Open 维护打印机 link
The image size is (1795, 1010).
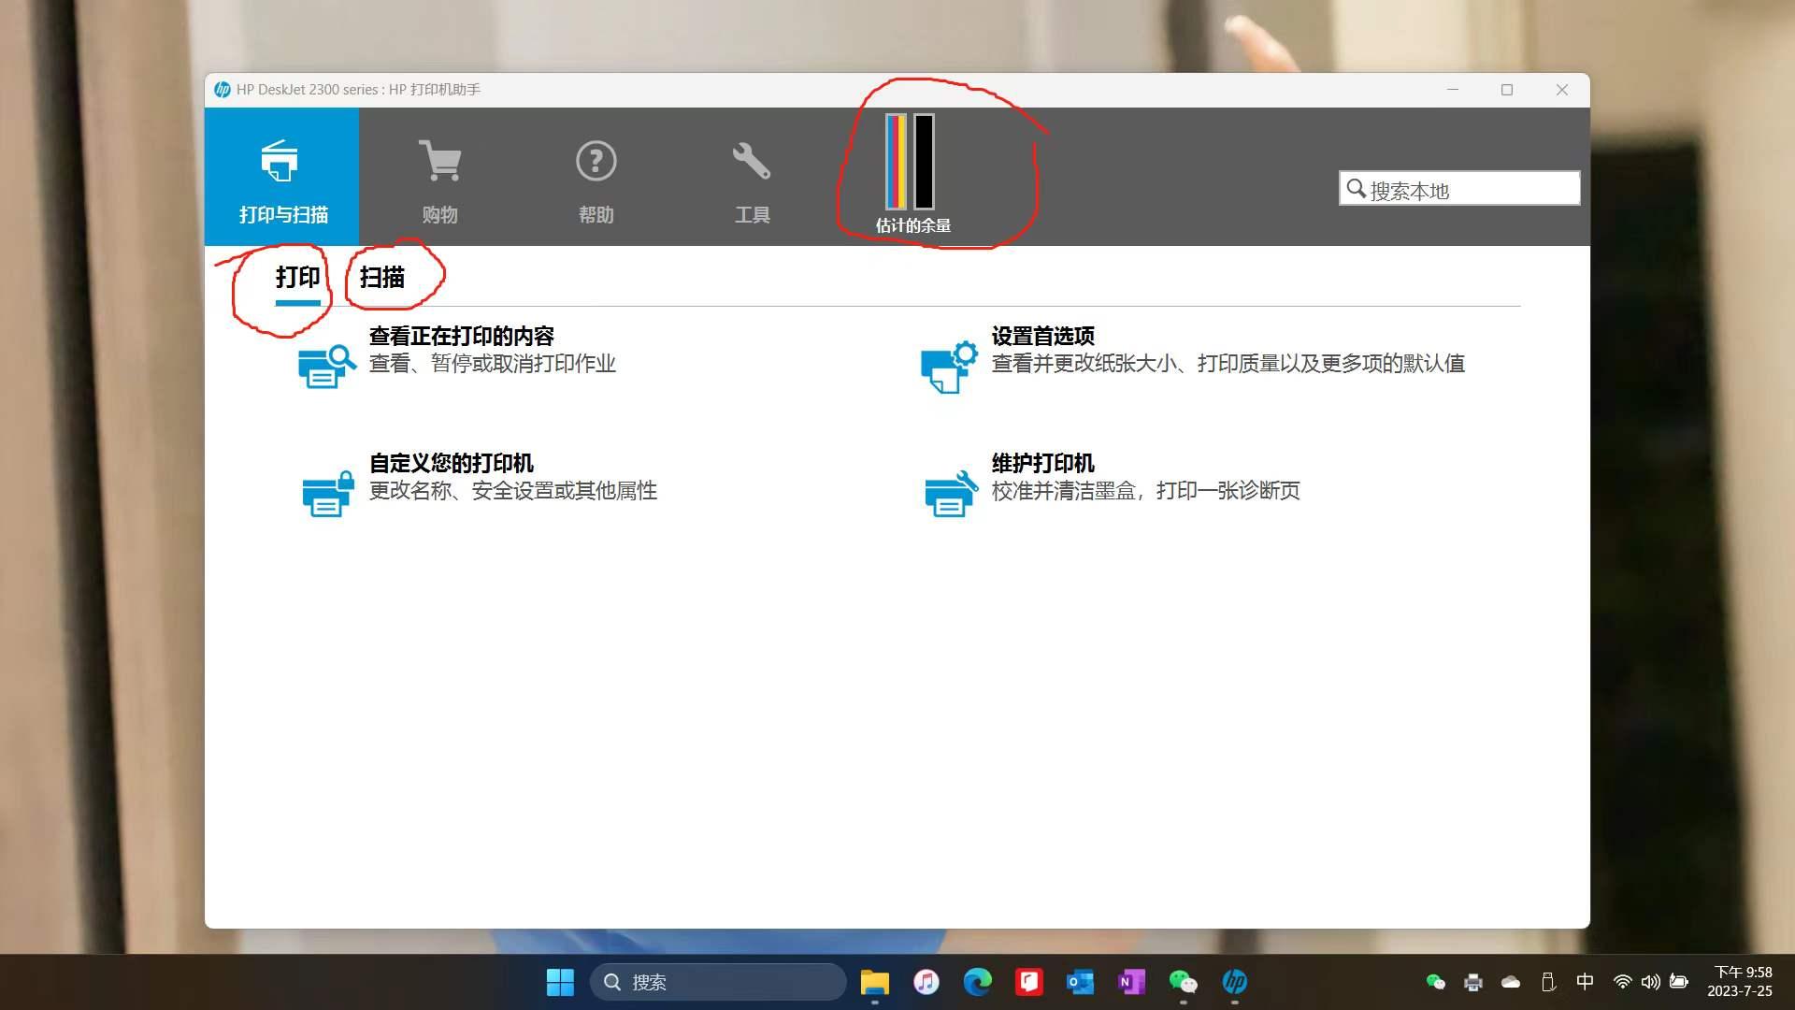click(1042, 464)
